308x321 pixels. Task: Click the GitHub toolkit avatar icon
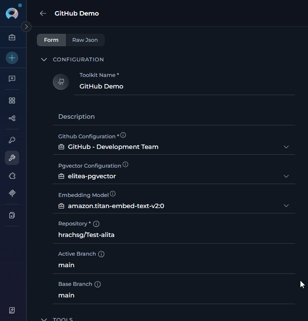[61, 82]
